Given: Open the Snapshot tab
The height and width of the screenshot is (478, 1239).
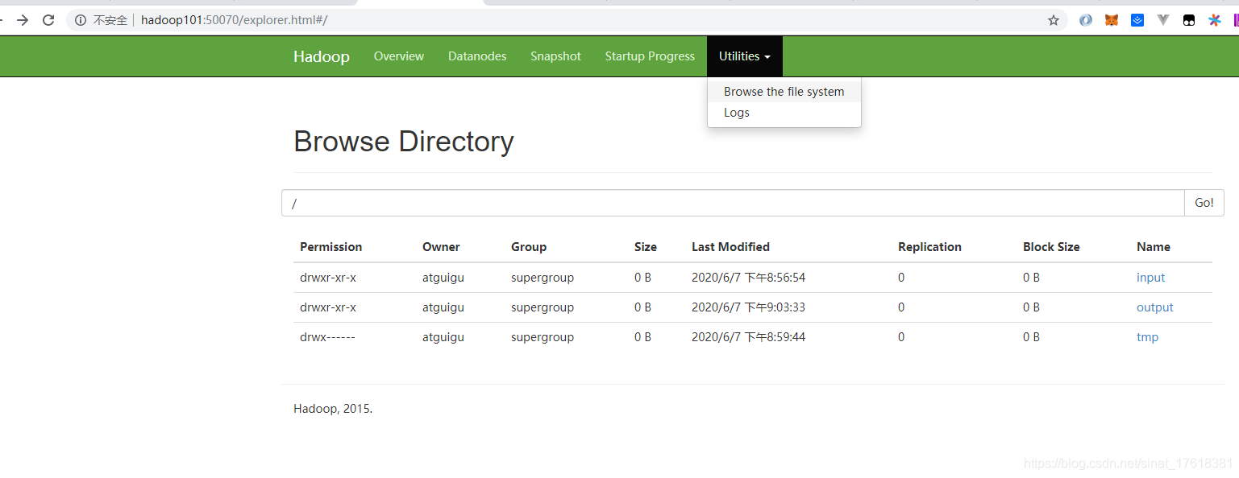Looking at the screenshot, I should click(x=555, y=56).
